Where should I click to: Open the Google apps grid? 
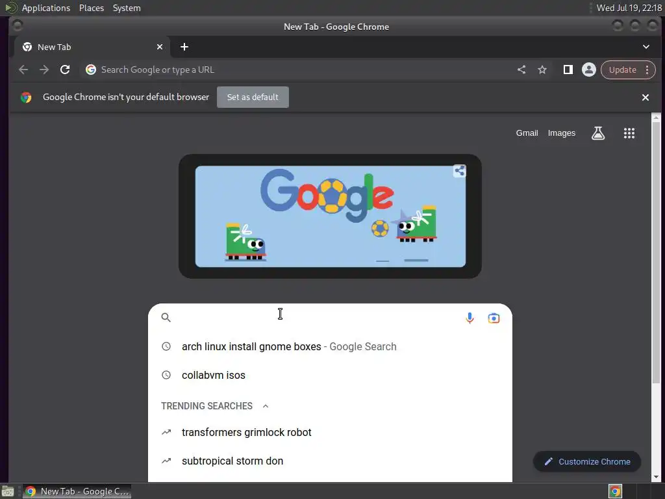pos(629,133)
